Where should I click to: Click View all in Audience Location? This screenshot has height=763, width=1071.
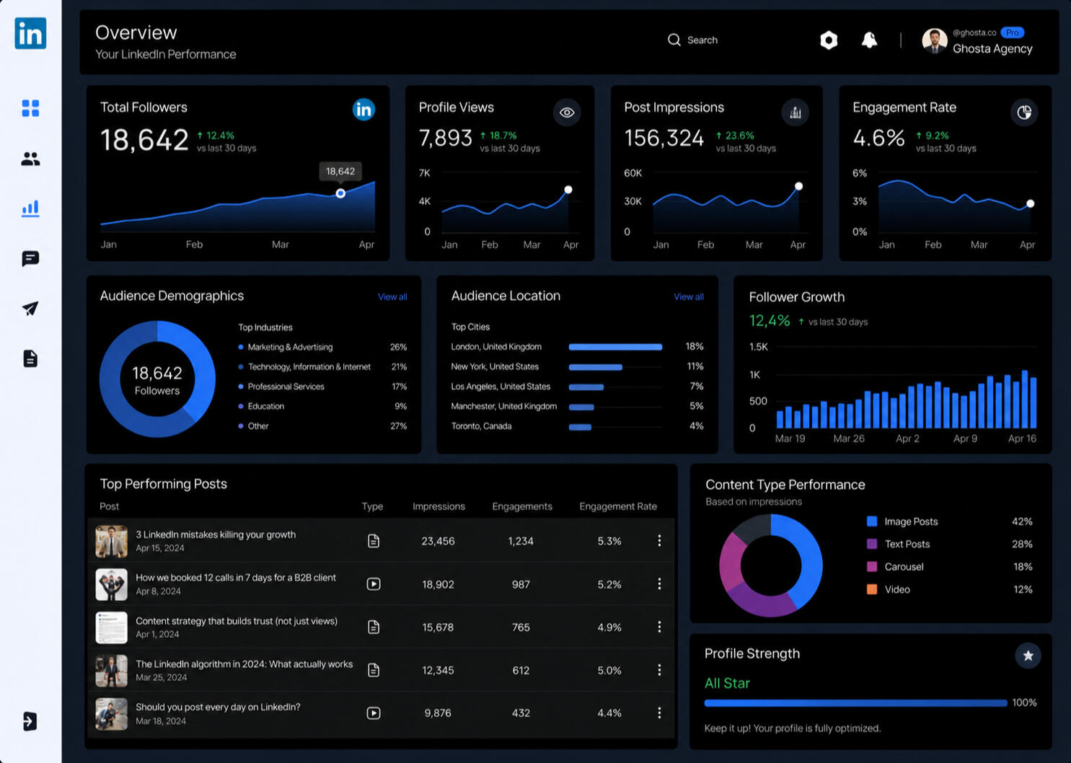pos(689,297)
